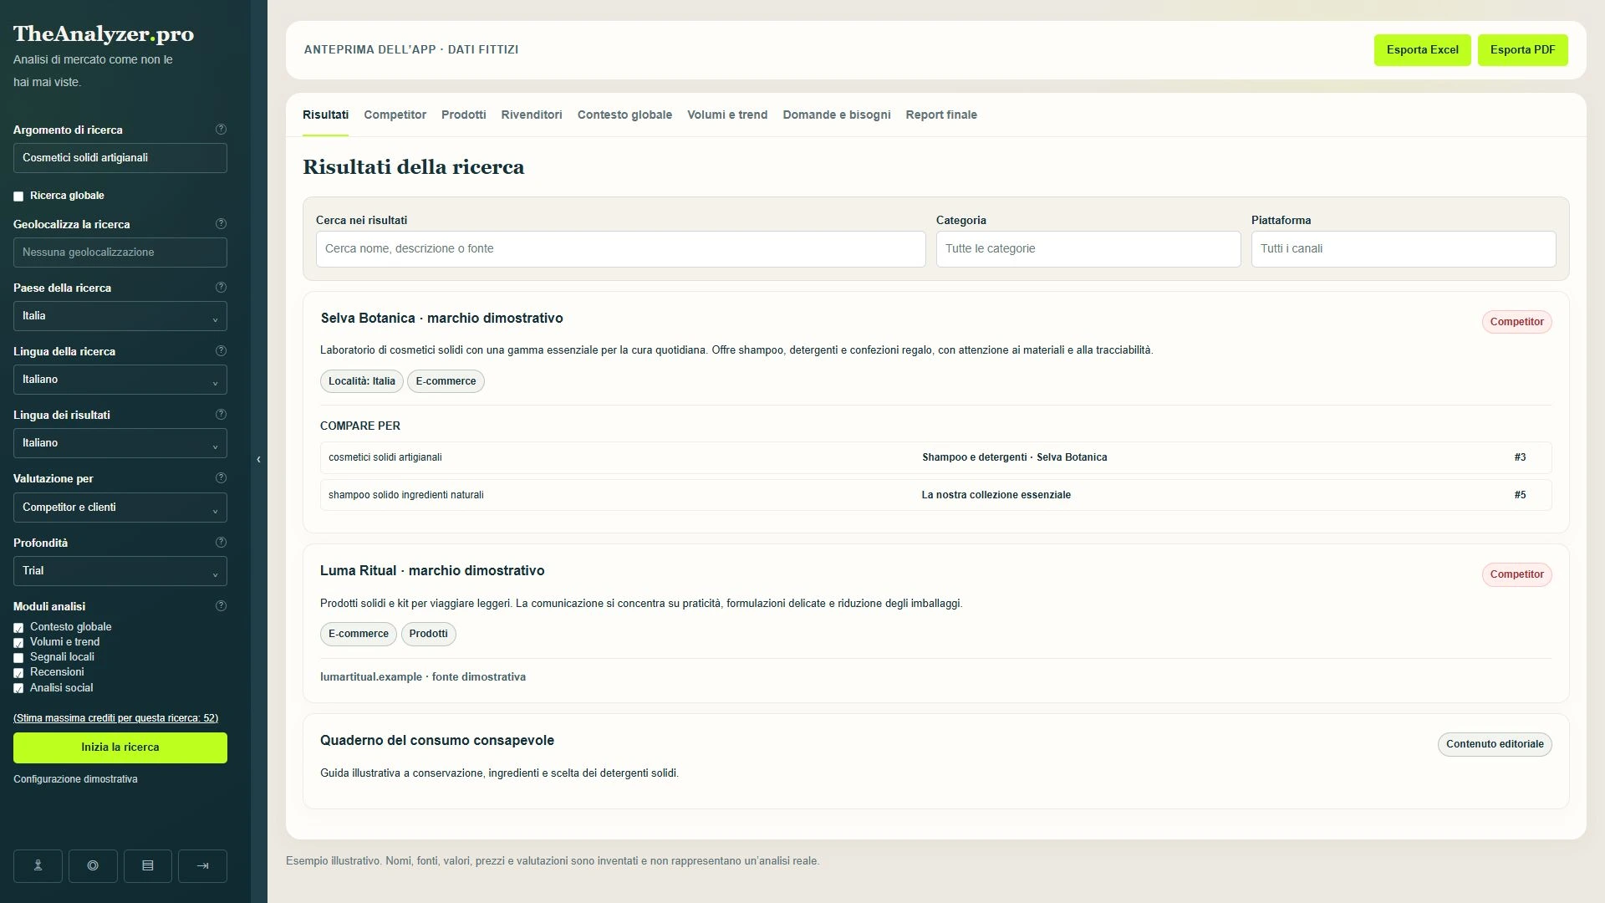
Task: Open help icon for Paese della ricerca
Action: pos(221,288)
